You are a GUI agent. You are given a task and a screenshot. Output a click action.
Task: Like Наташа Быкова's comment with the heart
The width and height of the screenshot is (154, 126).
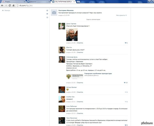click(x=125, y=92)
